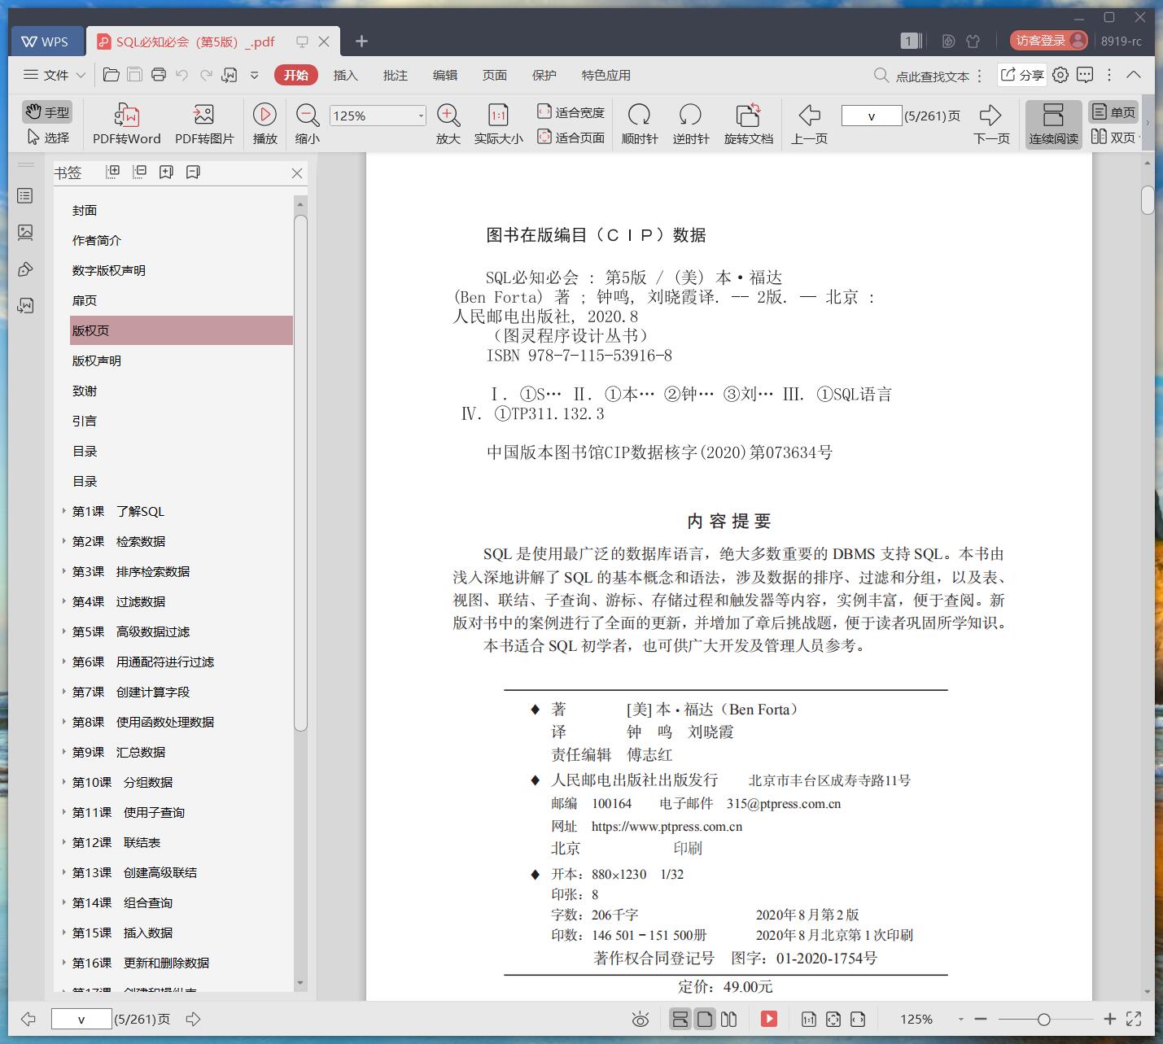The height and width of the screenshot is (1044, 1163).
Task: Expand all bookmarks icon in 书签 panel
Action: (113, 172)
